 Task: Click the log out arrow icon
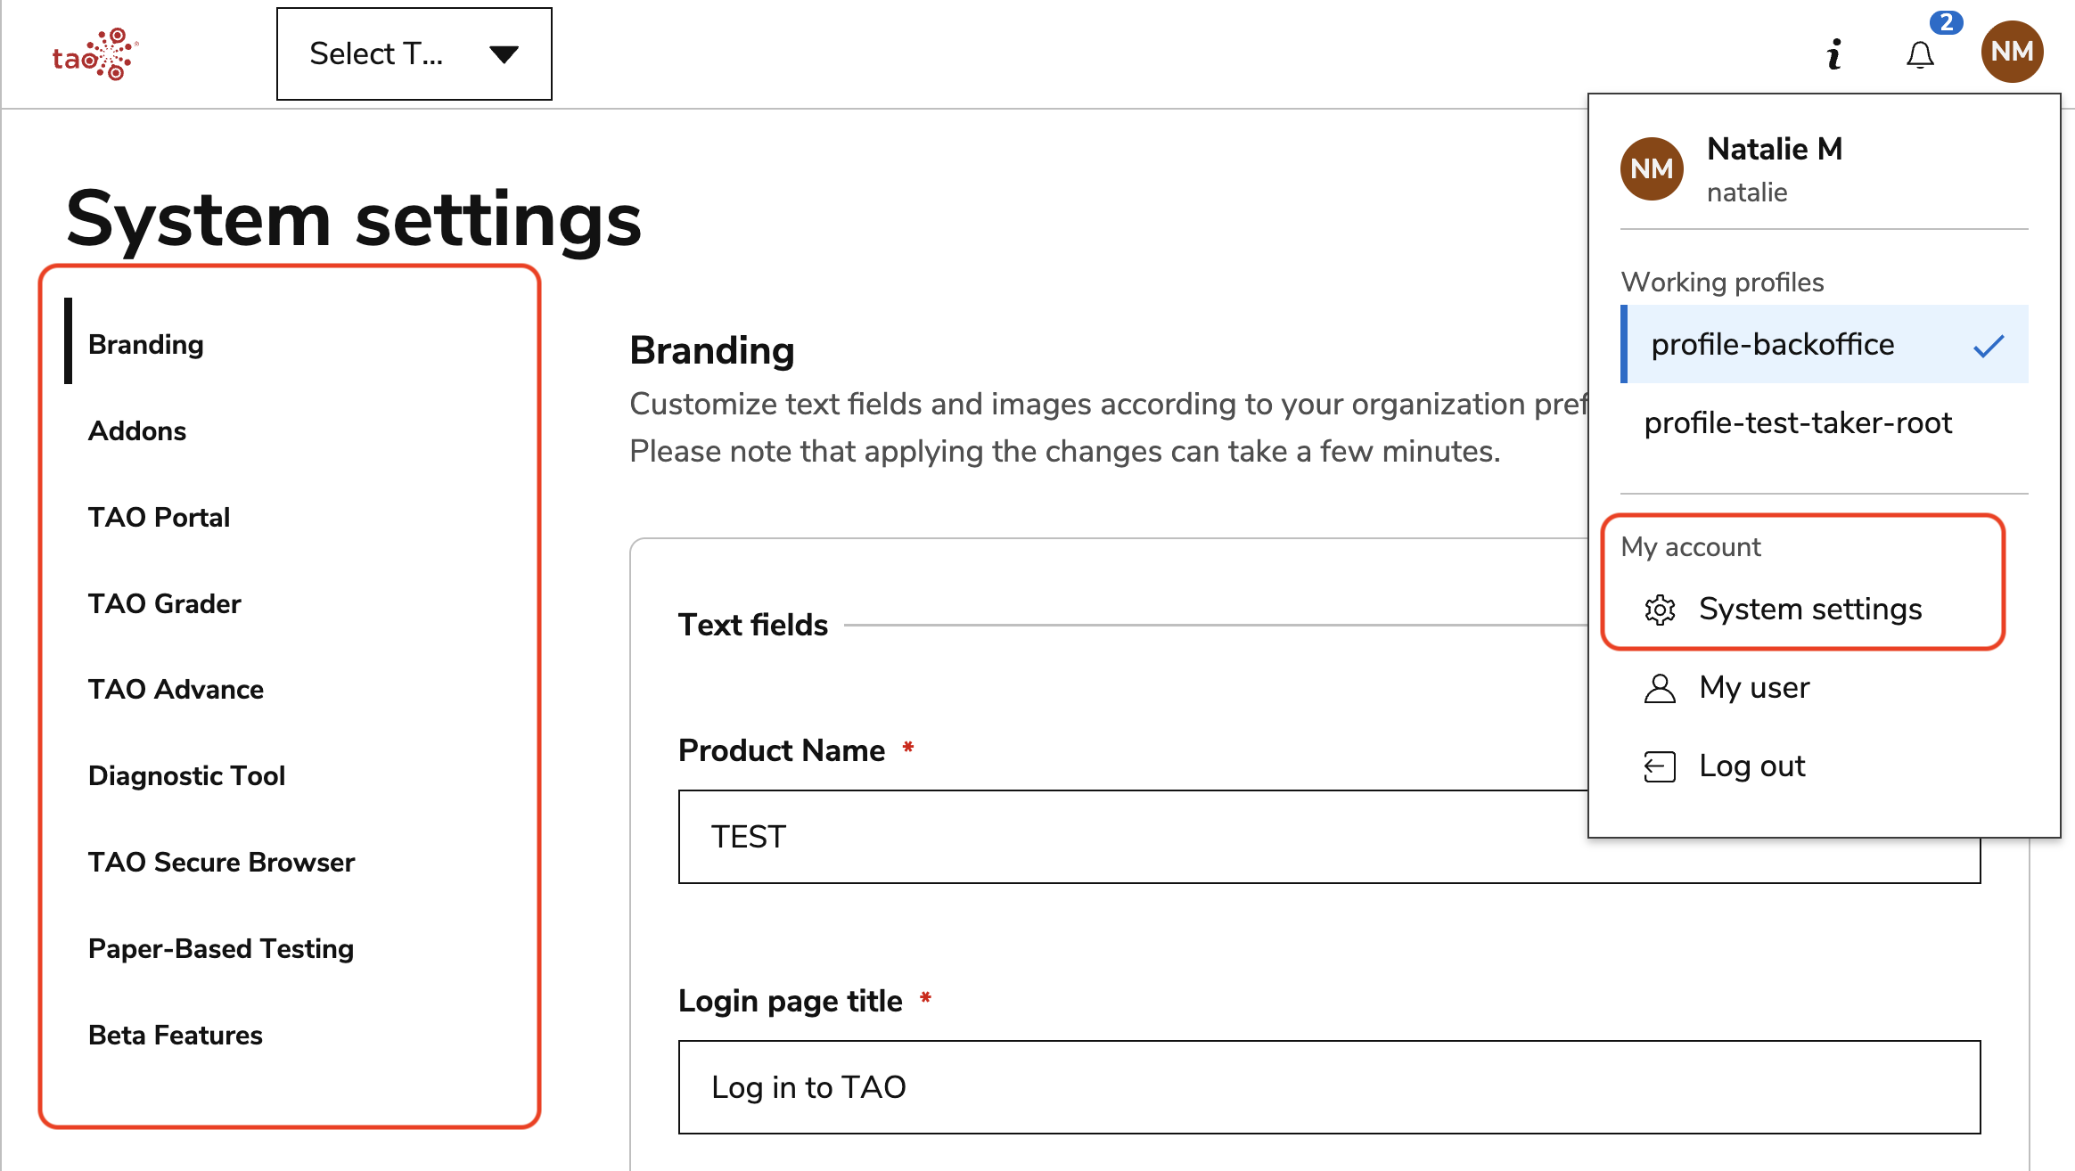tap(1660, 766)
